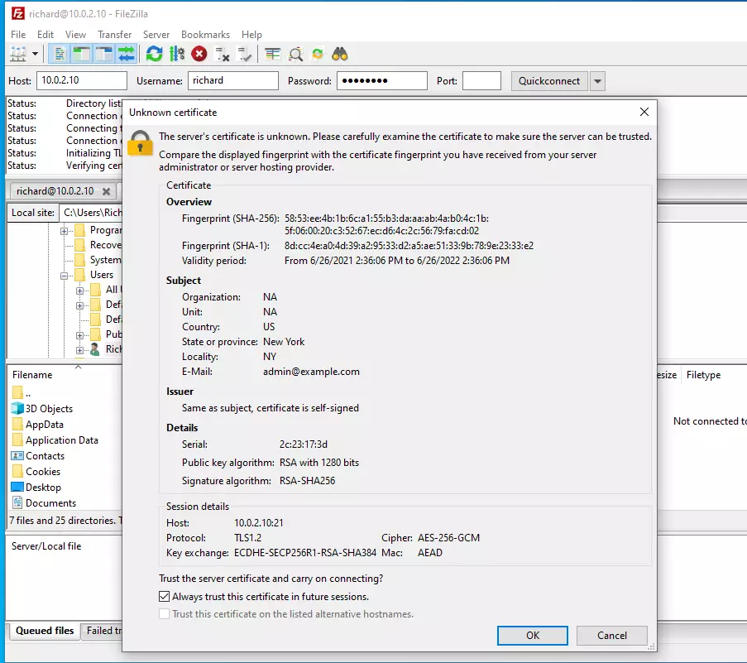Viewport: 747px width, 663px height.
Task: Open the View menu
Action: click(x=75, y=34)
